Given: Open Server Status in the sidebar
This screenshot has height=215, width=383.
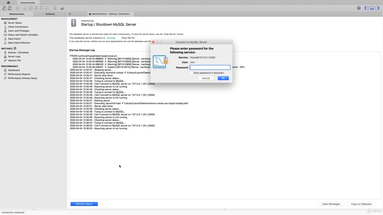Looking at the screenshot, I should (x=15, y=23).
